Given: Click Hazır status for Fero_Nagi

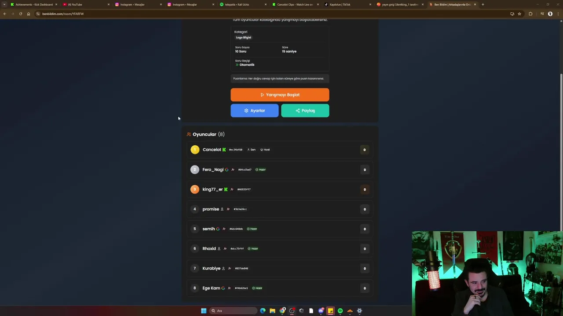Looking at the screenshot, I should coord(260,169).
